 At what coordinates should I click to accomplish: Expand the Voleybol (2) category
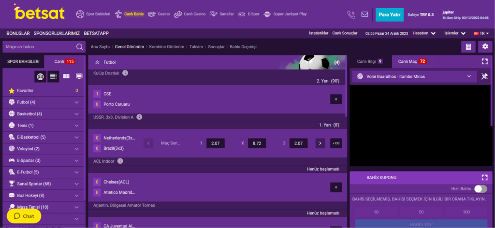43,149
